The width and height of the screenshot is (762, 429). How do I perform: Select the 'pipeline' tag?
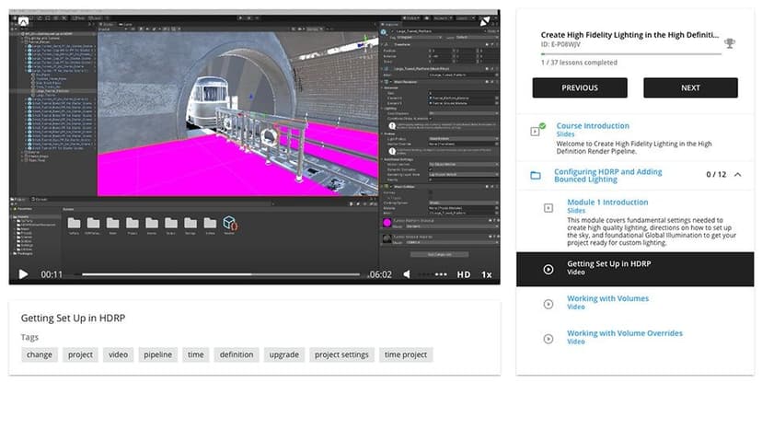(157, 354)
